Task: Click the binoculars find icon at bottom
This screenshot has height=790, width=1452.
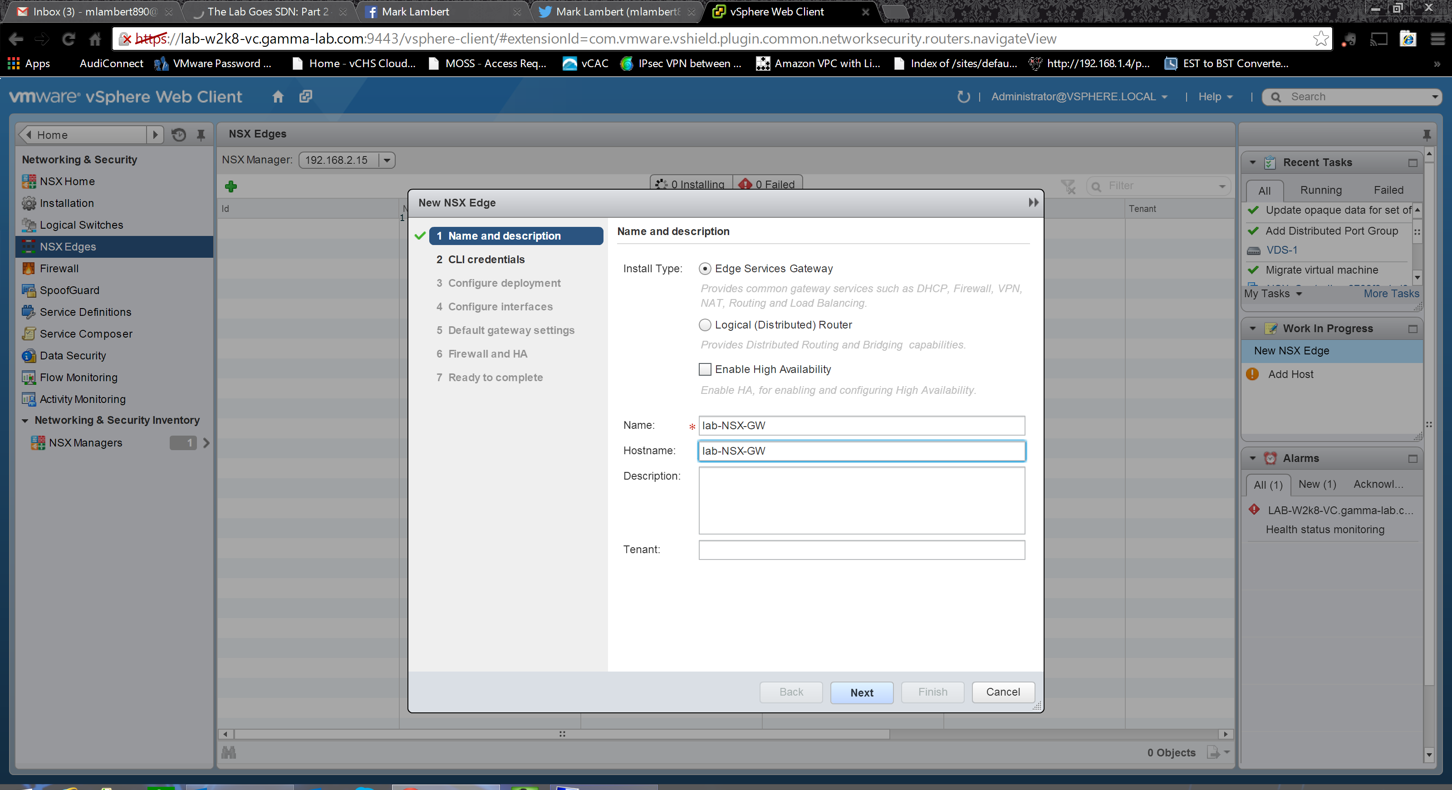Action: (229, 752)
